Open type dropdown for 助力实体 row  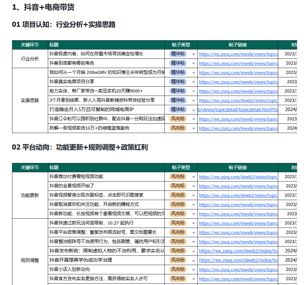click(x=193, y=91)
